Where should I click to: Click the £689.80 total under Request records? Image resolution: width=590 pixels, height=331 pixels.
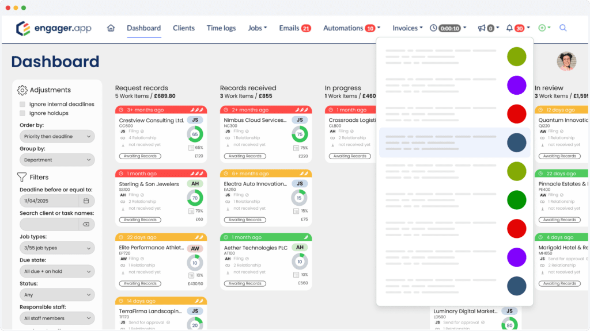[x=165, y=96]
